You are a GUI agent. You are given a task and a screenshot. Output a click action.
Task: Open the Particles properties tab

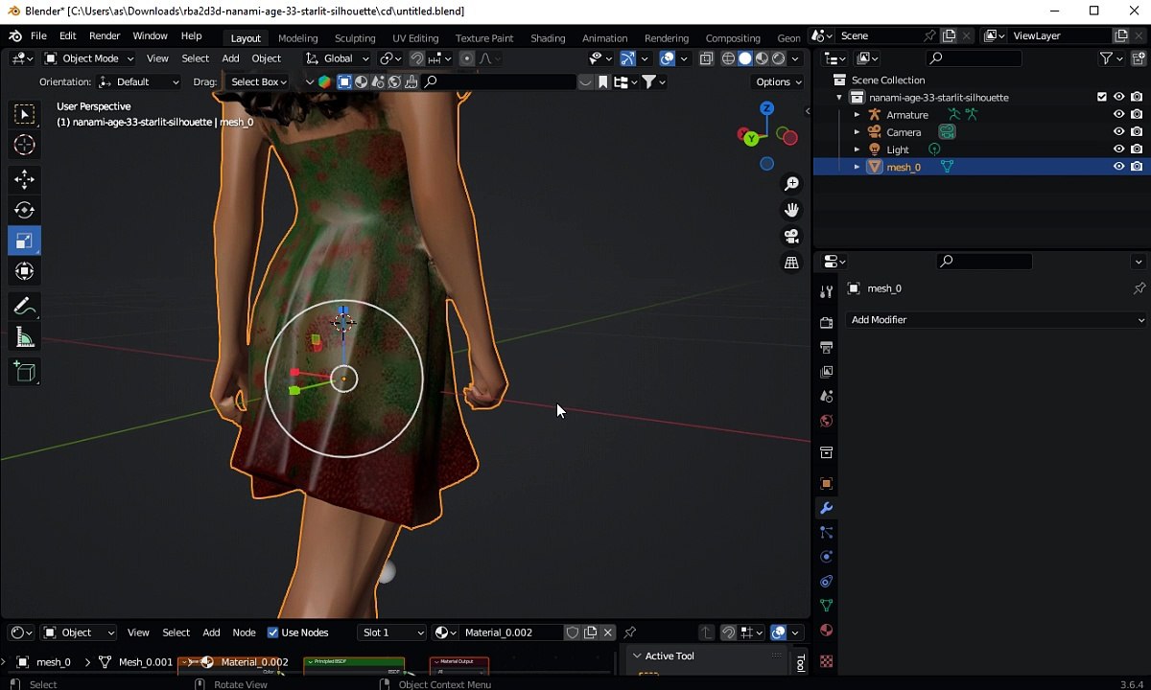pyautogui.click(x=826, y=532)
